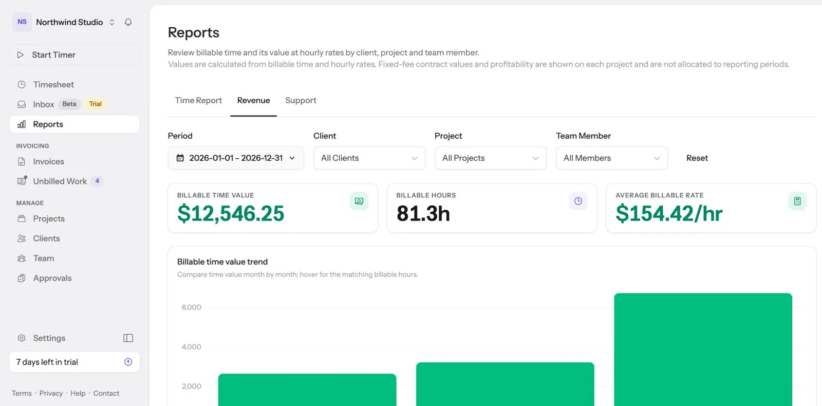Image resolution: width=822 pixels, height=406 pixels.
Task: Click the Start Timer button
Action: (x=74, y=55)
